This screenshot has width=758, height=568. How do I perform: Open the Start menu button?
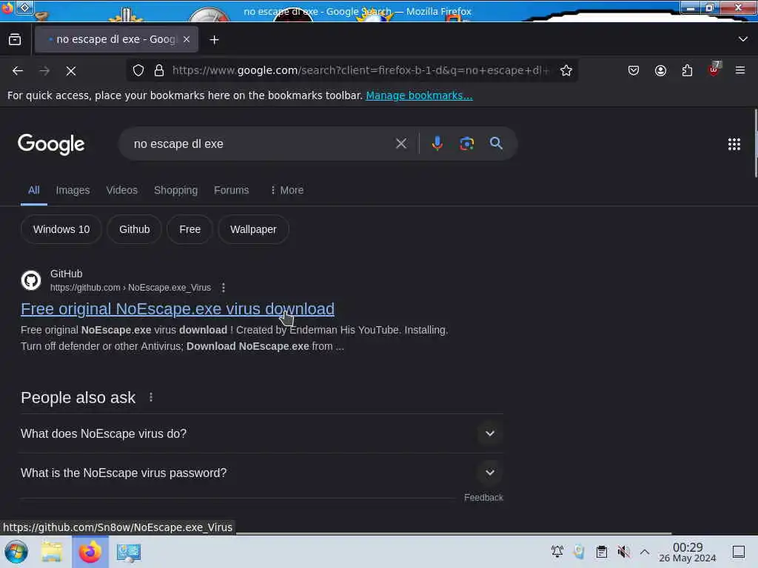(x=16, y=552)
